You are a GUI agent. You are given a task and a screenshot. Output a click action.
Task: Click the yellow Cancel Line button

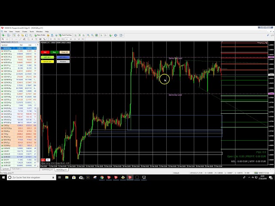[47, 61]
